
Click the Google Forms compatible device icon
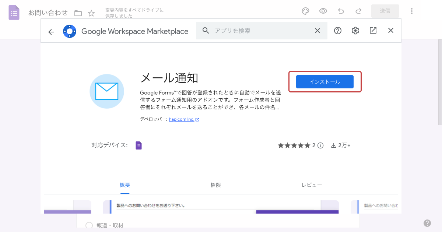[138, 145]
